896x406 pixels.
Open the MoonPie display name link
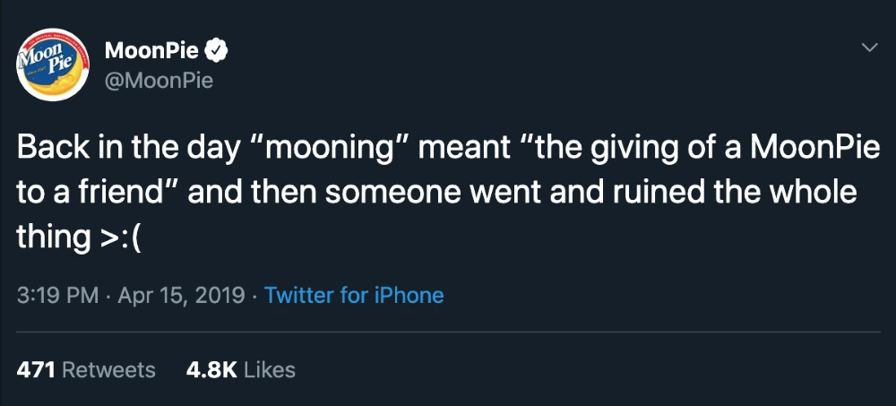coord(152,51)
